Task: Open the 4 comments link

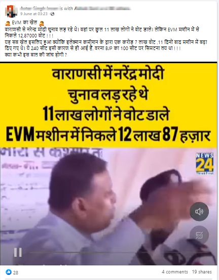Action: click(x=175, y=272)
